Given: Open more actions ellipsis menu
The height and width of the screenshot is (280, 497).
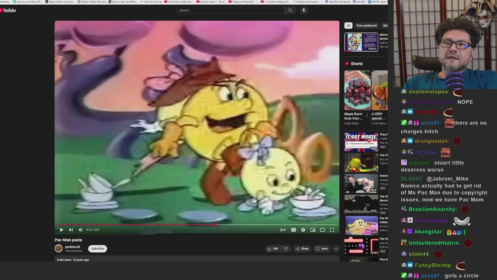Looking at the screenshot, I should pyautogui.click(x=336, y=249).
